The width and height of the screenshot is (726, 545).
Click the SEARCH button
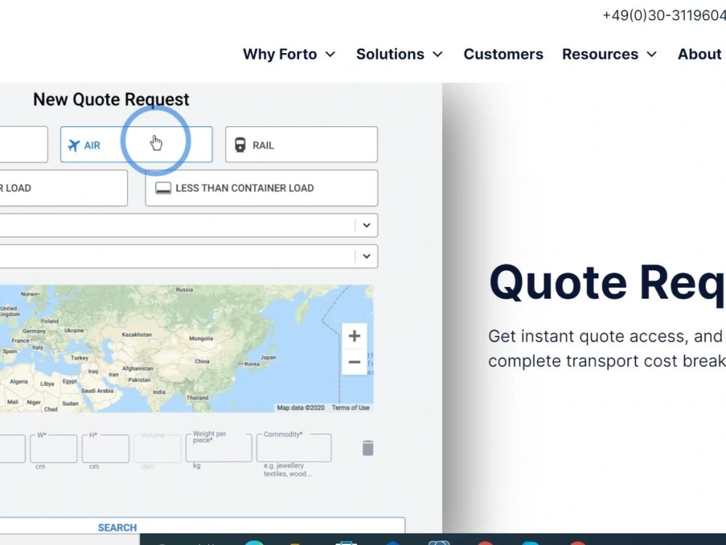tap(203, 528)
